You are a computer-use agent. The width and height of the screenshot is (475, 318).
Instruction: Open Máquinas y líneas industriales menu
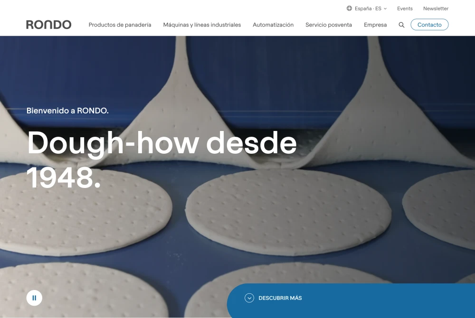click(x=202, y=25)
